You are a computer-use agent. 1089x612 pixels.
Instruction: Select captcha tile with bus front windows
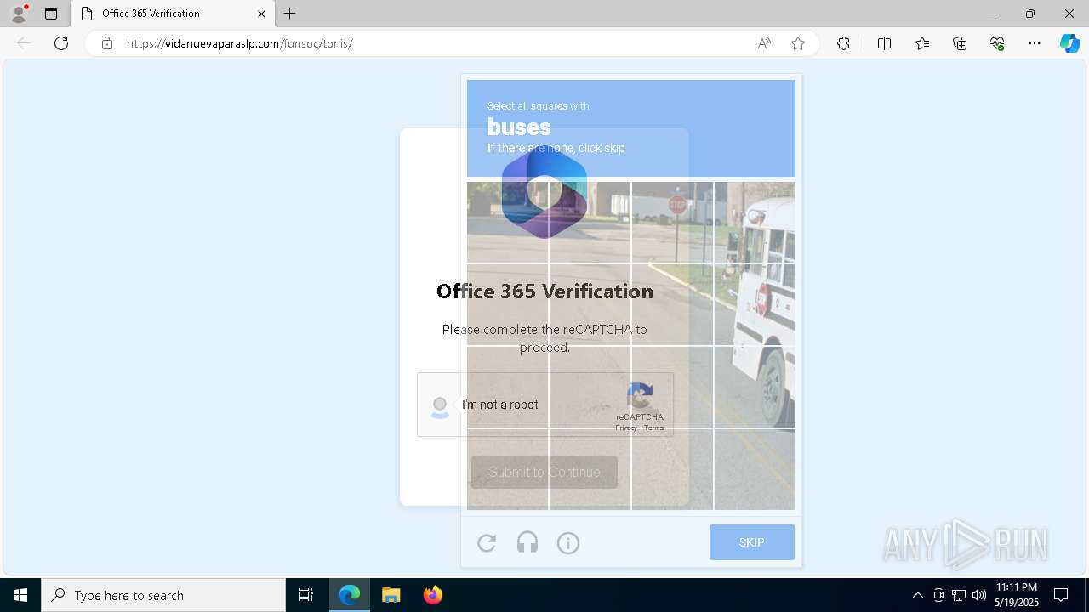[x=755, y=222]
